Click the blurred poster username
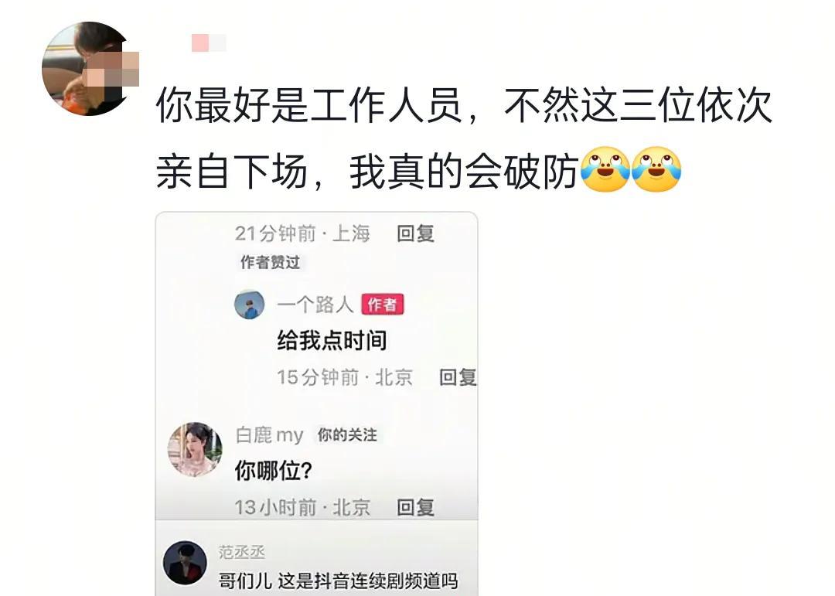Screen dimensions: 835x596 tap(209, 43)
